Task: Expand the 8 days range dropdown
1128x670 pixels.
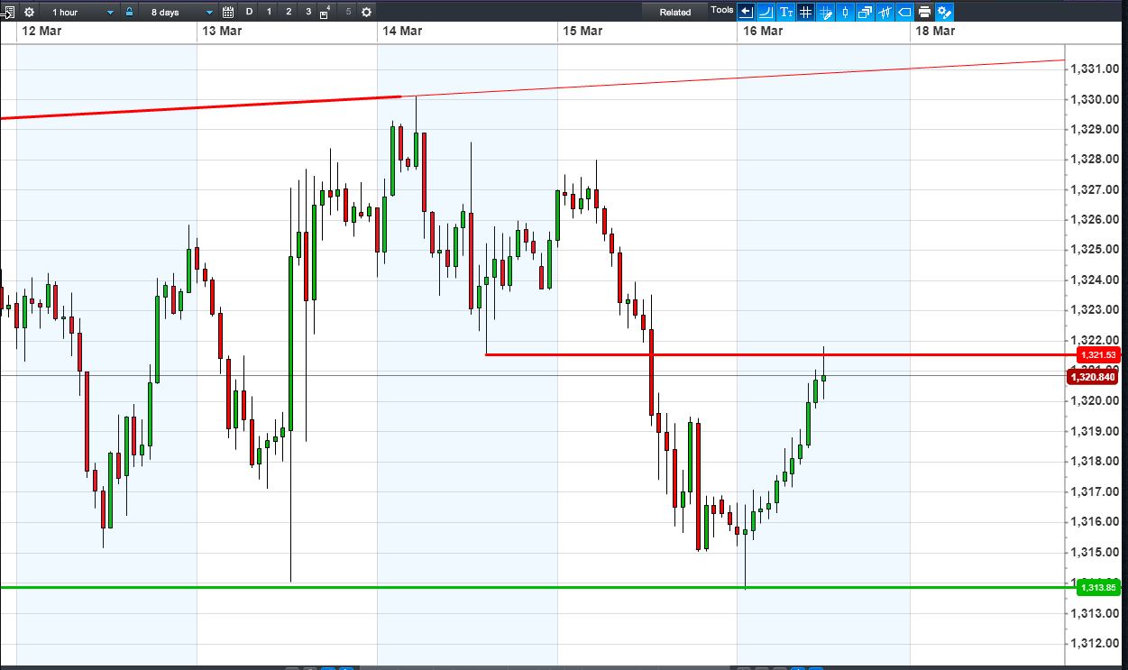Action: pos(179,12)
